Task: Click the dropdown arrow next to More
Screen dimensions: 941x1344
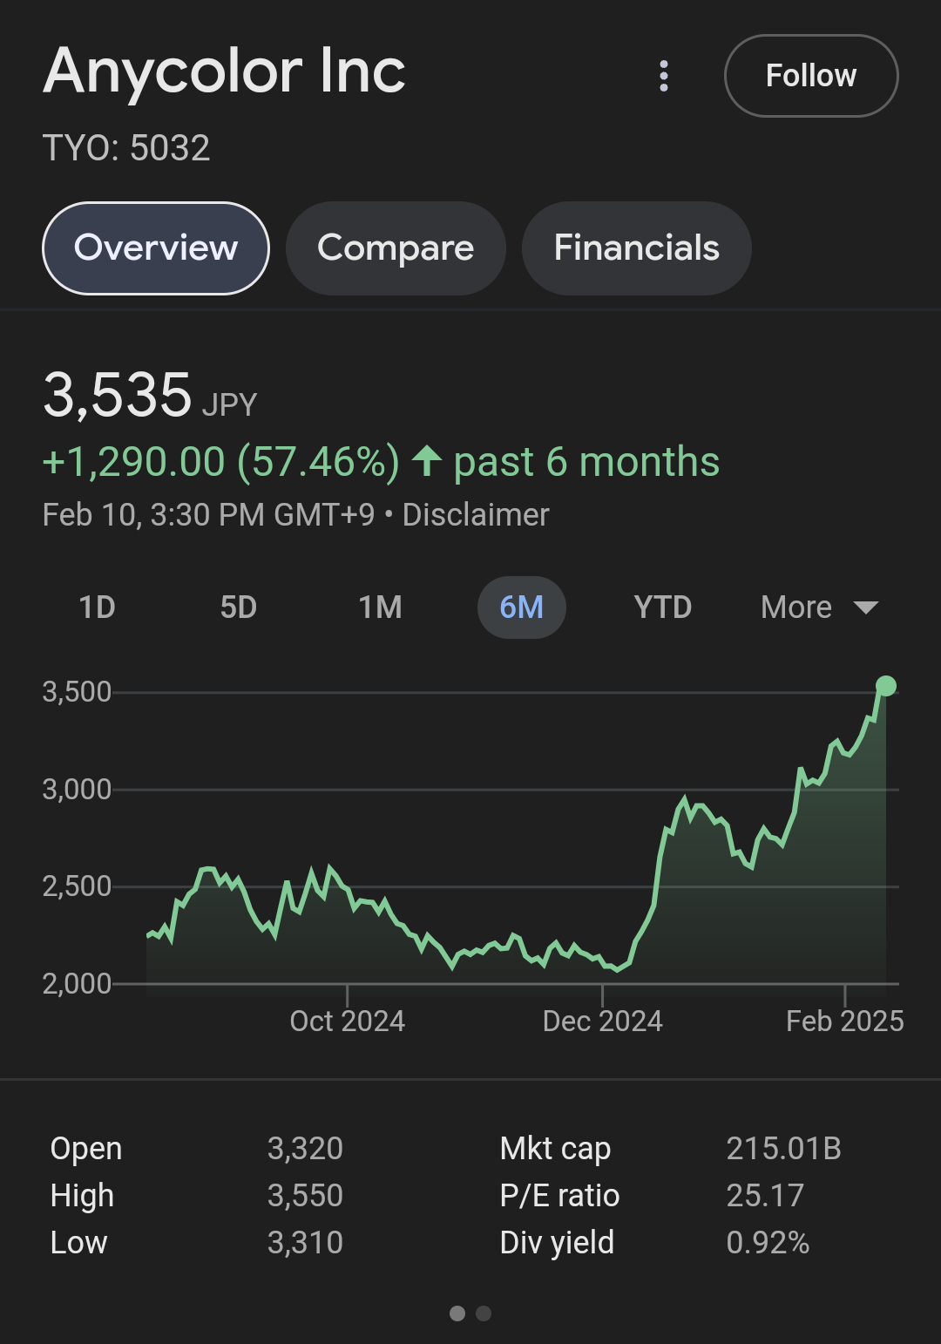Action: pyautogui.click(x=865, y=608)
